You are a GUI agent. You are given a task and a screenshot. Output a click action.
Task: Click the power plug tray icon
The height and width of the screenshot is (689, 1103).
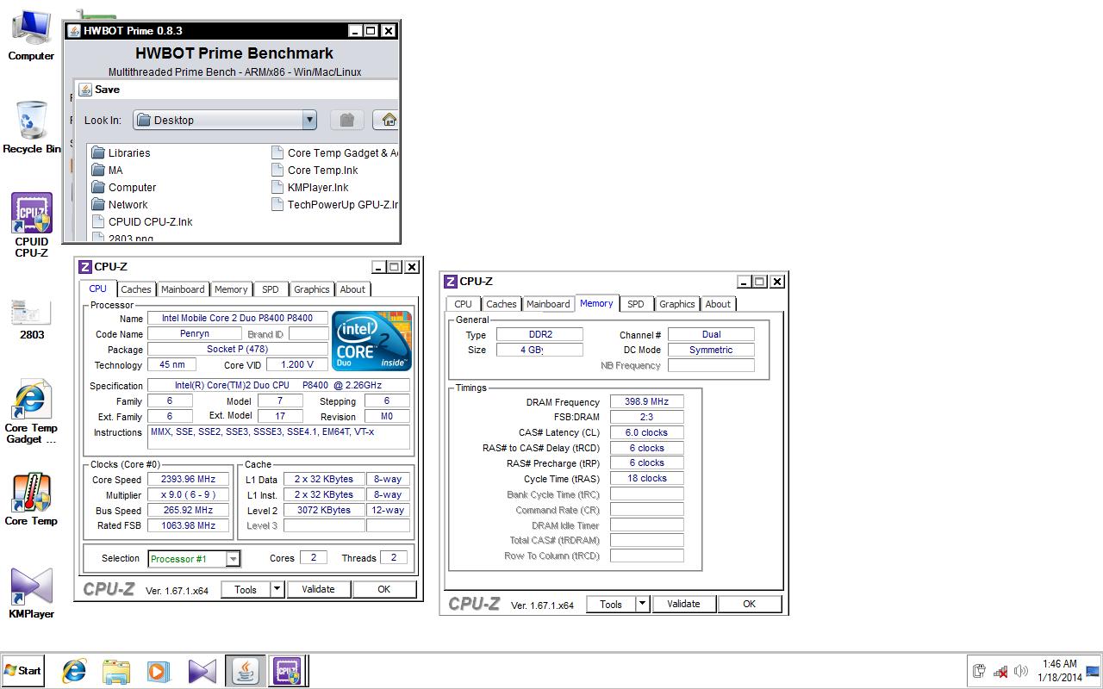pos(980,671)
